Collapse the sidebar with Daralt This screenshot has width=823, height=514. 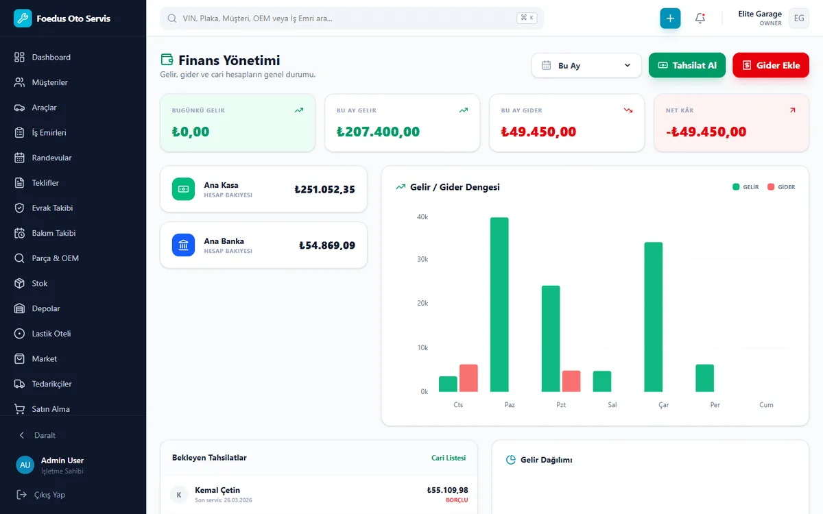coord(73,435)
